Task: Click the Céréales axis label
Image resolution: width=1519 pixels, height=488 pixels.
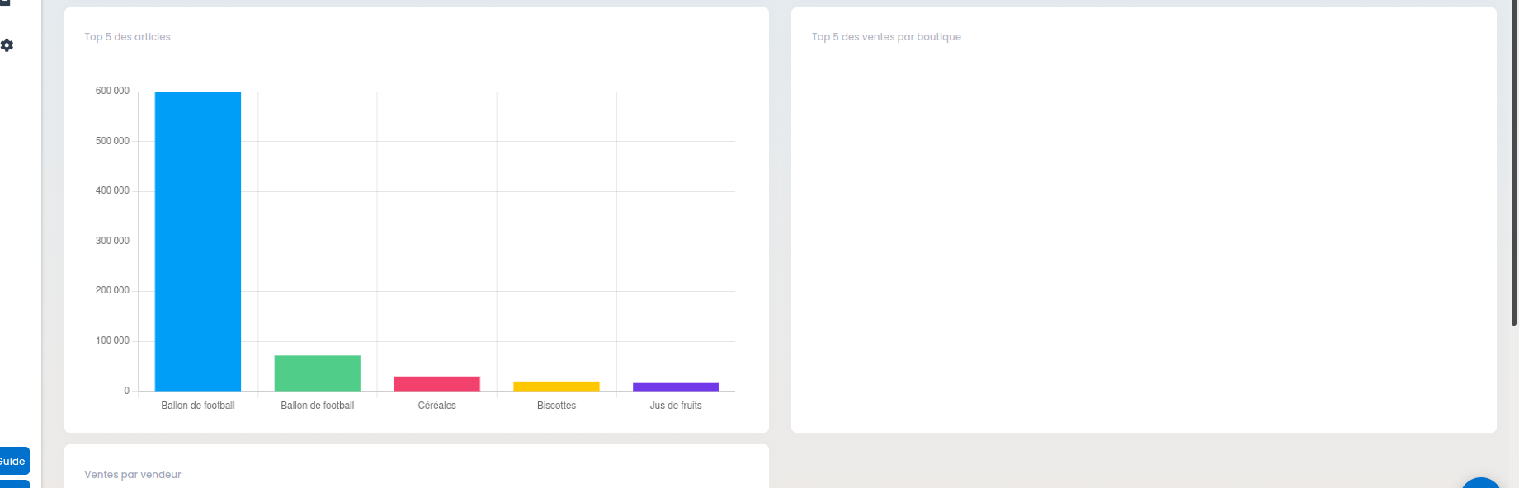Action: 437,406
